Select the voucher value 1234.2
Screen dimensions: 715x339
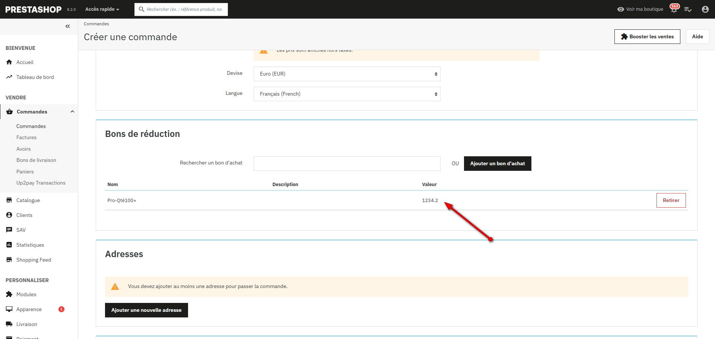pyautogui.click(x=430, y=200)
